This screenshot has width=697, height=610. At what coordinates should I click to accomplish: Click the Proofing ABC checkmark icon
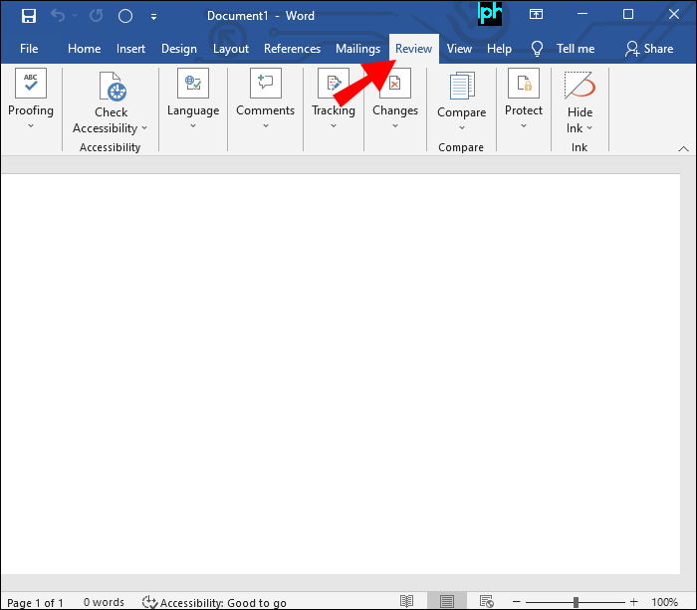[31, 83]
